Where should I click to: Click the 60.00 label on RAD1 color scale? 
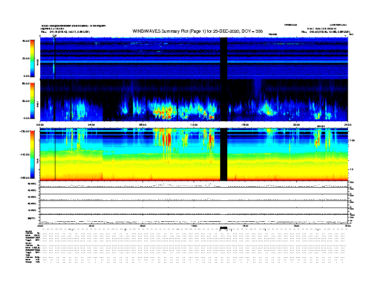point(26,83)
